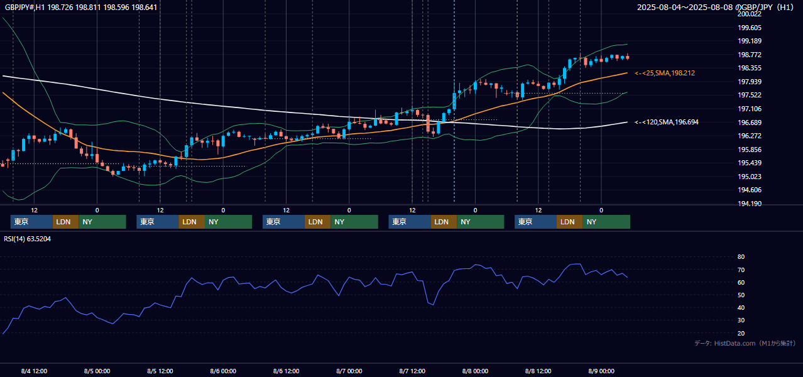The height and width of the screenshot is (377, 803).
Task: Click the 198.355 price axis label
Action: (x=749, y=68)
